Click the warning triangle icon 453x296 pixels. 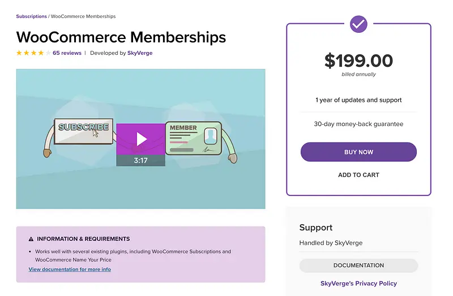tap(31, 239)
